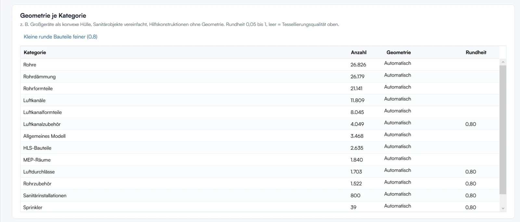The width and height of the screenshot is (520, 222).
Task: Select the 'Rohre' category name
Action: pyautogui.click(x=30, y=65)
